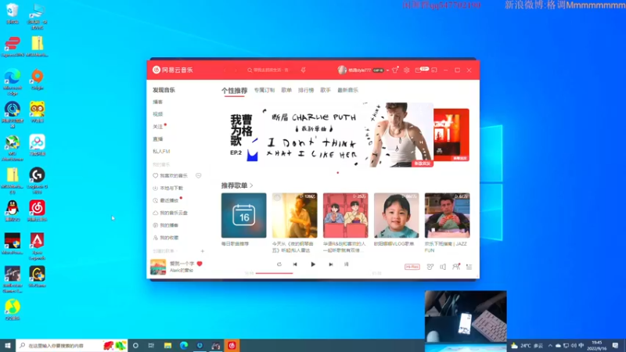Screen dimensions: 626x352
Task: Open the now-playing album cover thumbnail
Action: (158, 267)
